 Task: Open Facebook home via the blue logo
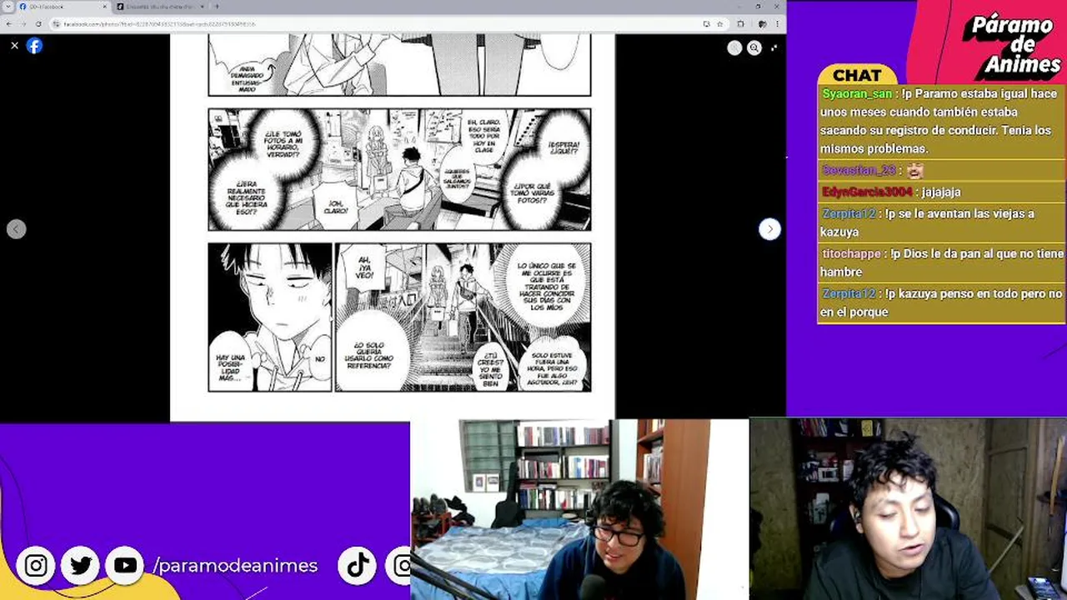pyautogui.click(x=34, y=46)
